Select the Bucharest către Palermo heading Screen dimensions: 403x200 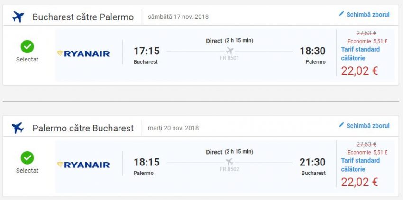(83, 17)
